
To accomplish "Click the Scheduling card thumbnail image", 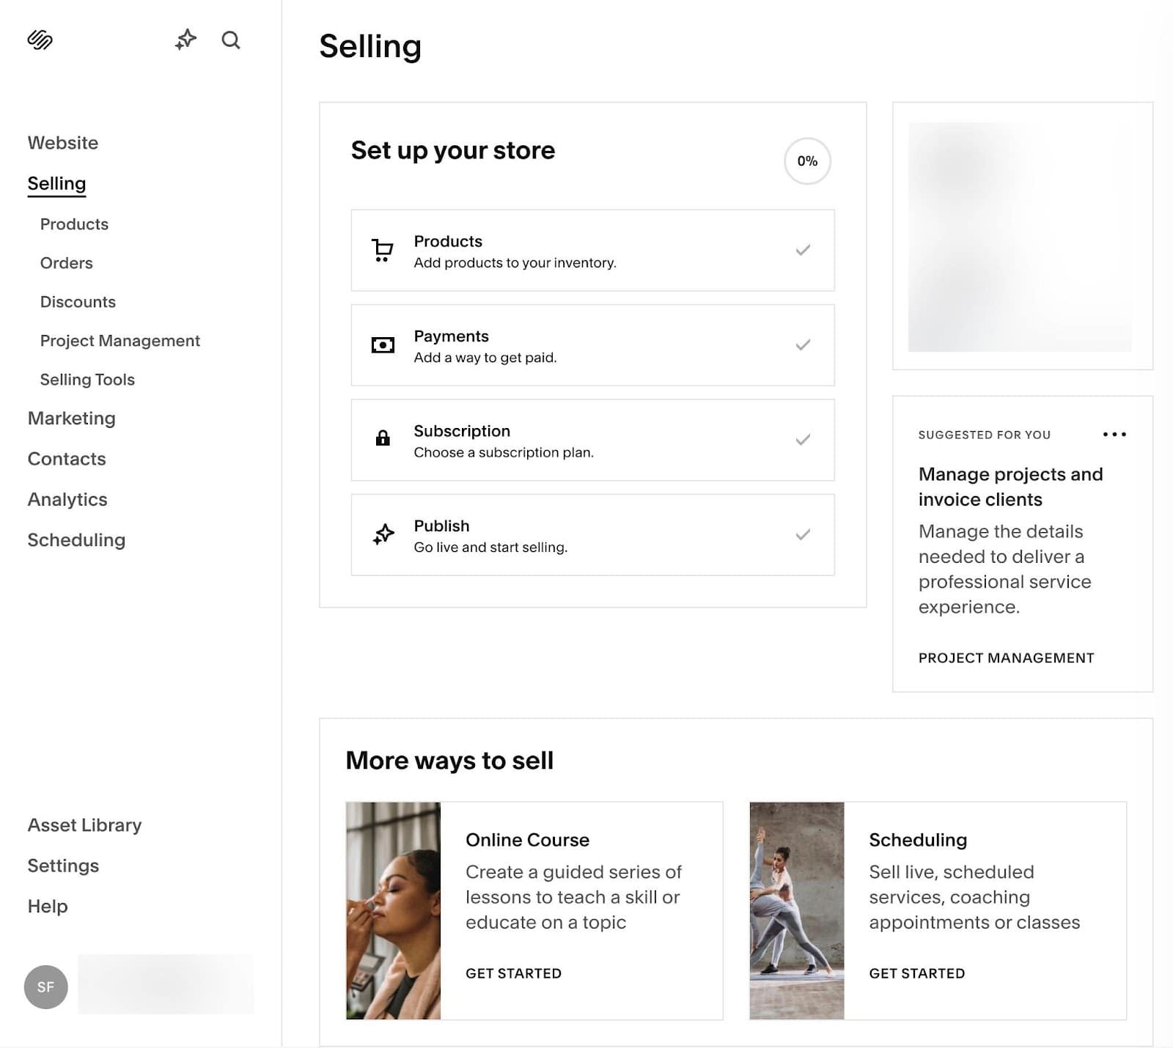I will [797, 911].
